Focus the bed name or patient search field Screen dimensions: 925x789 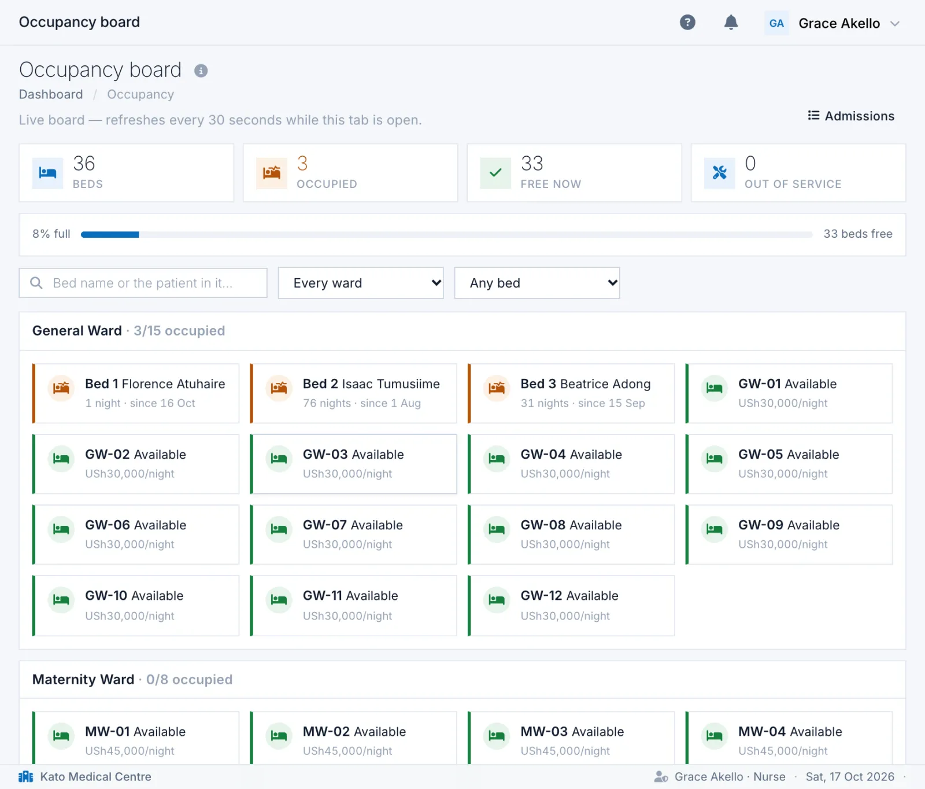143,283
